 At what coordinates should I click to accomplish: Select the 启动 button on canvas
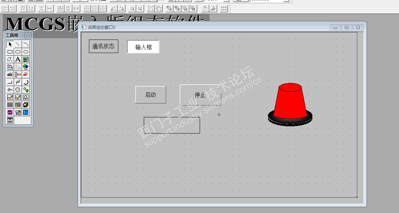click(151, 95)
